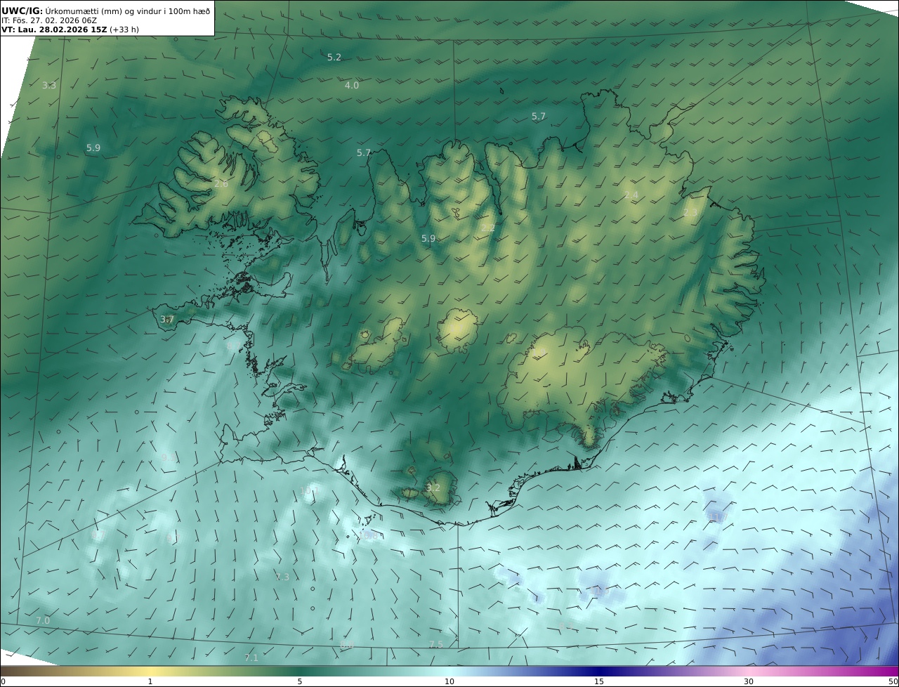Click the 2.6 value in the Westfjords
This screenshot has width=899, height=687.
click(x=221, y=184)
